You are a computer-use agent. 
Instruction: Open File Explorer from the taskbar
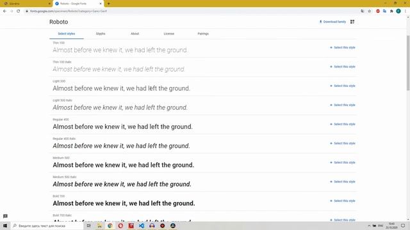pyautogui.click(x=99, y=226)
